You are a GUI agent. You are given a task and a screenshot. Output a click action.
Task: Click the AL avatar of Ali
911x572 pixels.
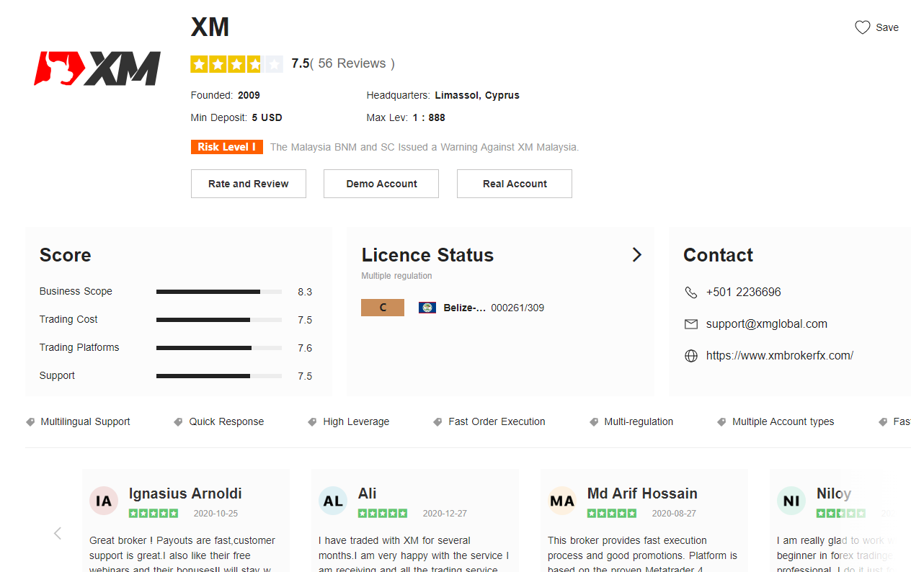click(x=333, y=501)
